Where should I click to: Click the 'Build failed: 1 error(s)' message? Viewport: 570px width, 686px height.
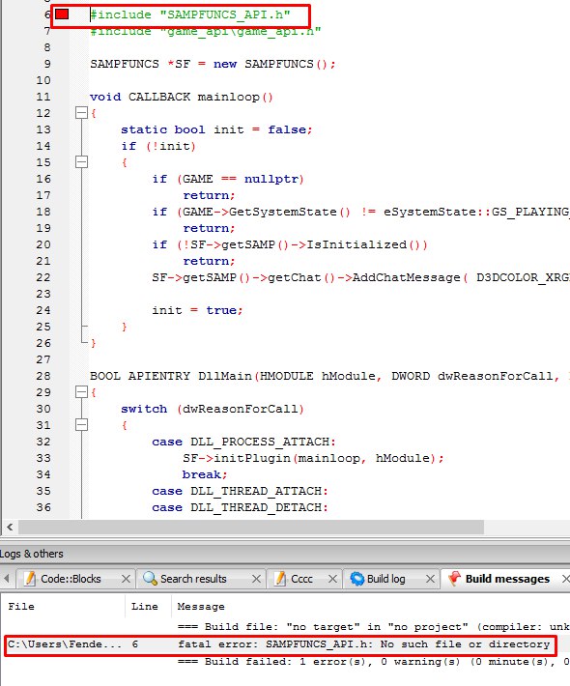pos(374,662)
